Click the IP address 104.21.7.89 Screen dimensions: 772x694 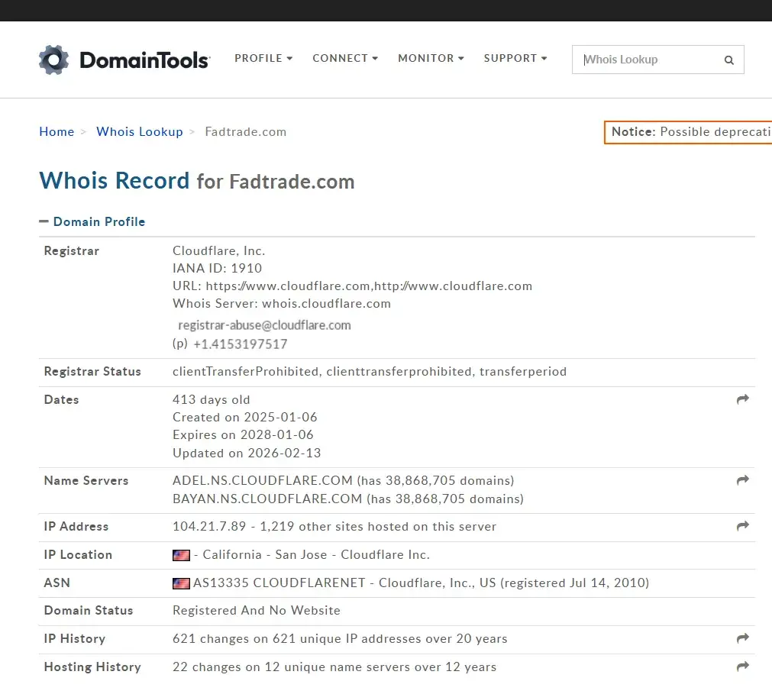209,526
